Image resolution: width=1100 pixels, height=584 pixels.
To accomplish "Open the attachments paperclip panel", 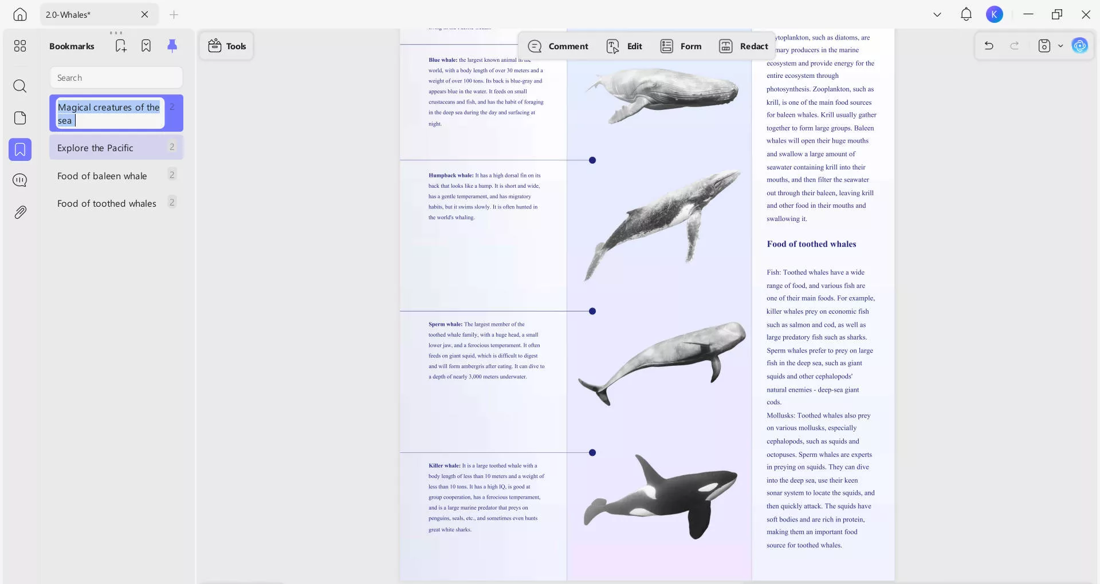I will click(x=20, y=212).
